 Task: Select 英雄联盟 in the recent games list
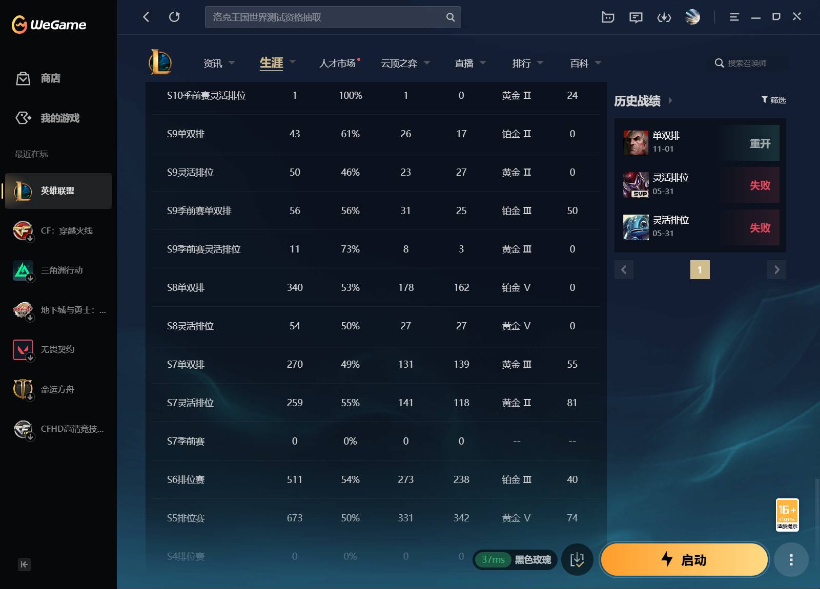58,191
